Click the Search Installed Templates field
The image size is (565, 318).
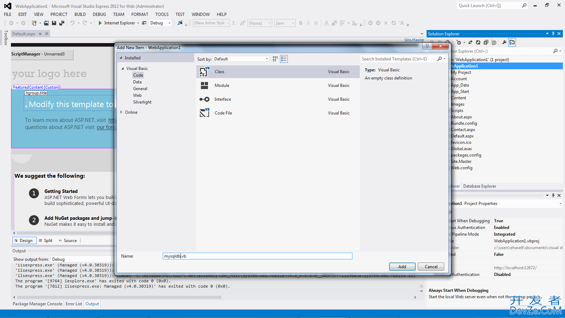pyautogui.click(x=398, y=59)
